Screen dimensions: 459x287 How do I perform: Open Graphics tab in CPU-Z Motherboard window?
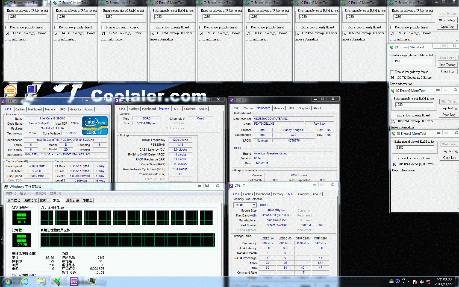tap(304, 108)
